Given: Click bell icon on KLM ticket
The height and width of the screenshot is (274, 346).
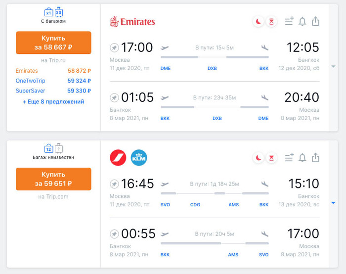Looking at the screenshot, I should (303, 158).
